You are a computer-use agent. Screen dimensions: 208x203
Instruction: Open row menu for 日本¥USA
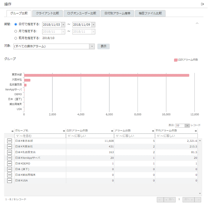click(x=9, y=181)
